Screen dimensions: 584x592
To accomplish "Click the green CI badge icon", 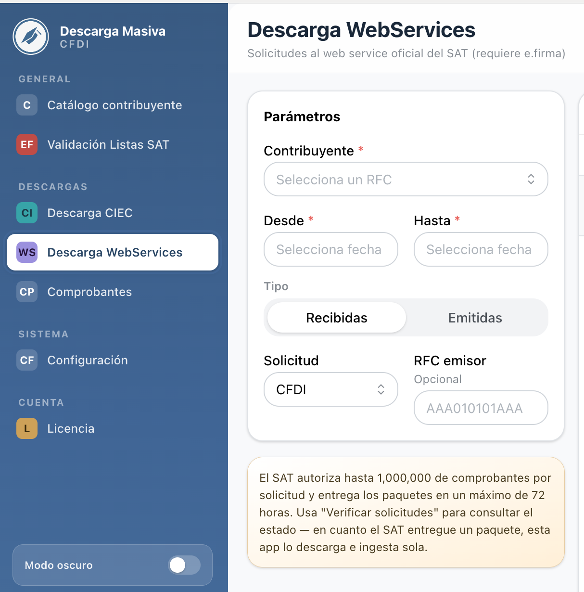I will point(27,213).
